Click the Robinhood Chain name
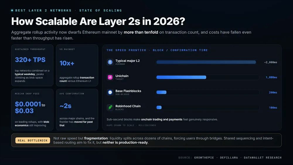The height and width of the screenshot is (165, 293). pyautogui.click(x=128, y=106)
